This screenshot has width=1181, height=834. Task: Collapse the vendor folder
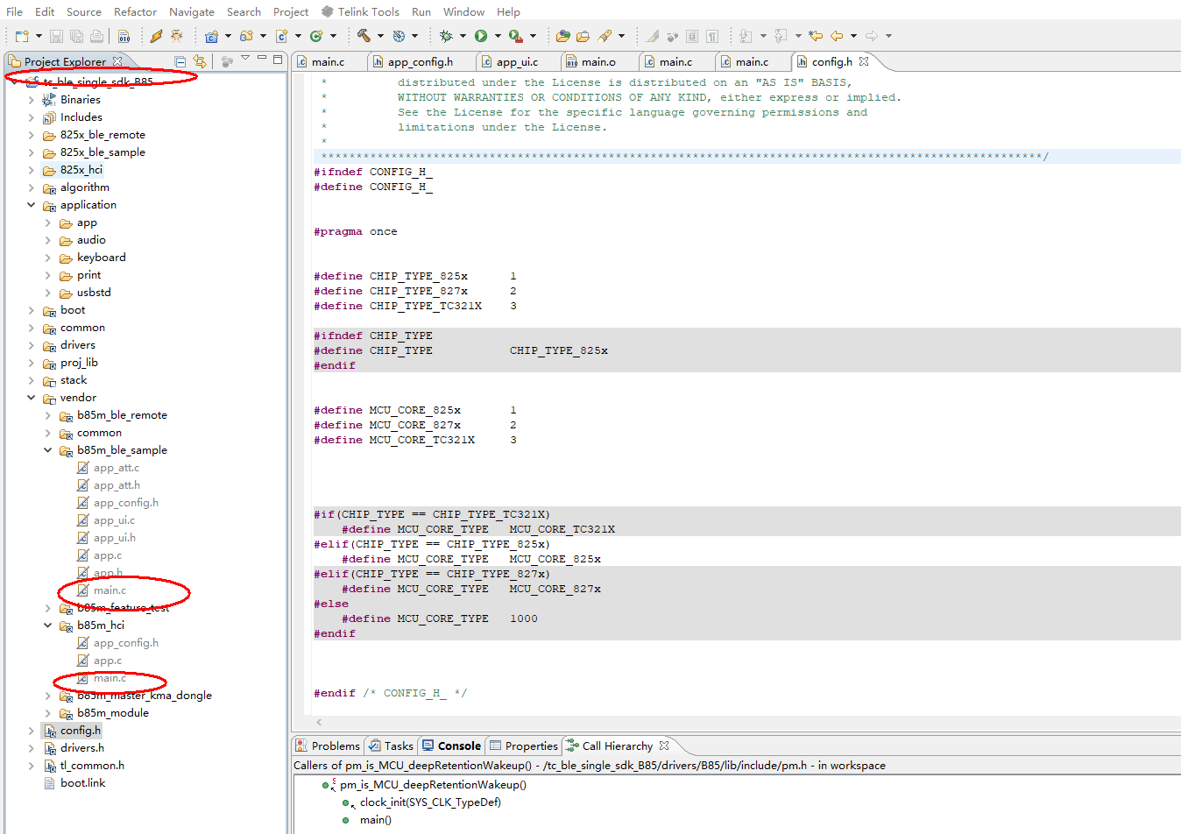pos(32,398)
